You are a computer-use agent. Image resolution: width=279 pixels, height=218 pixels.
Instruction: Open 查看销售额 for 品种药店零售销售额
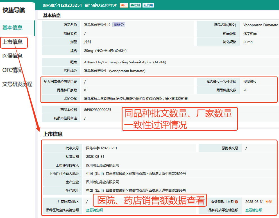pos(254,210)
